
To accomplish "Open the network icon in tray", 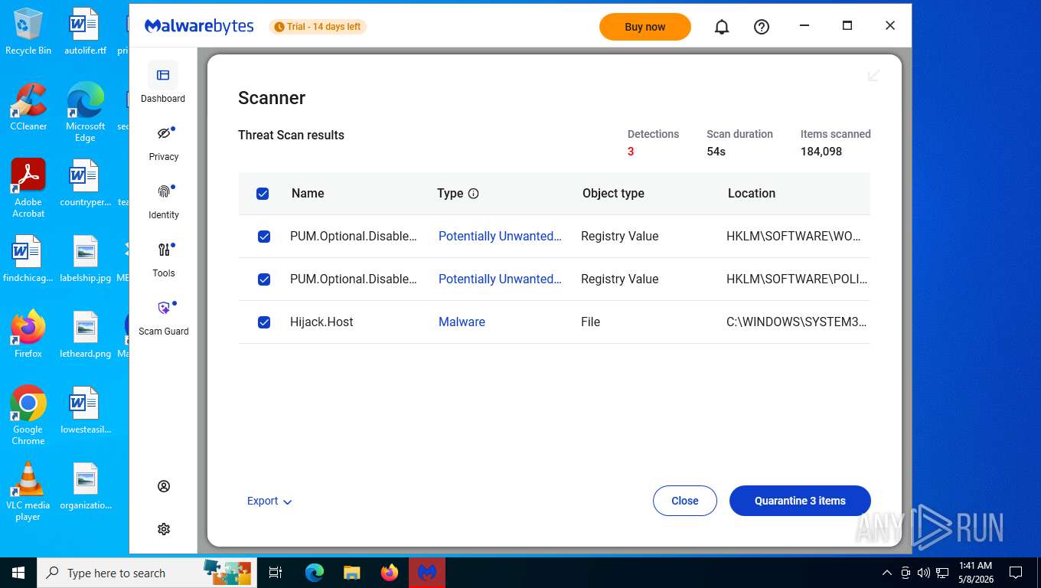I will 942,573.
